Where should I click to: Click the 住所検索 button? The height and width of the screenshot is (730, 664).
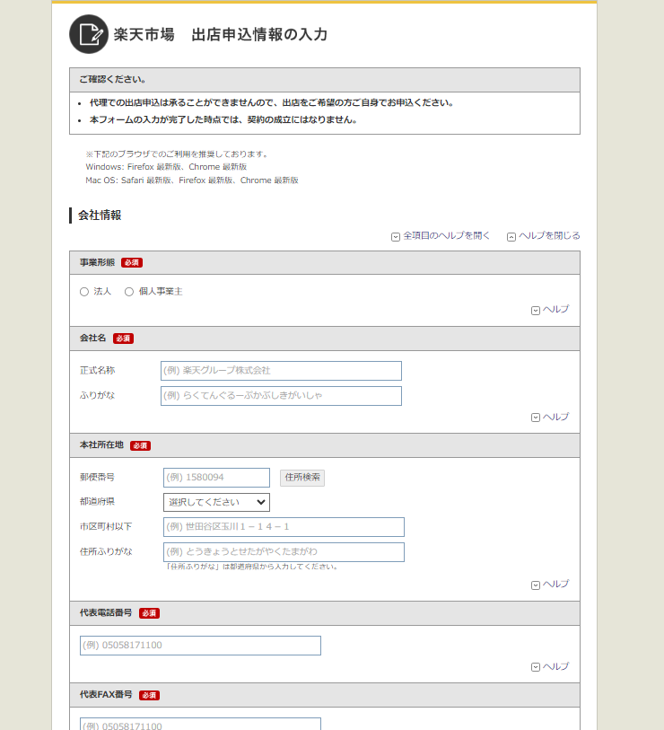[x=302, y=478]
